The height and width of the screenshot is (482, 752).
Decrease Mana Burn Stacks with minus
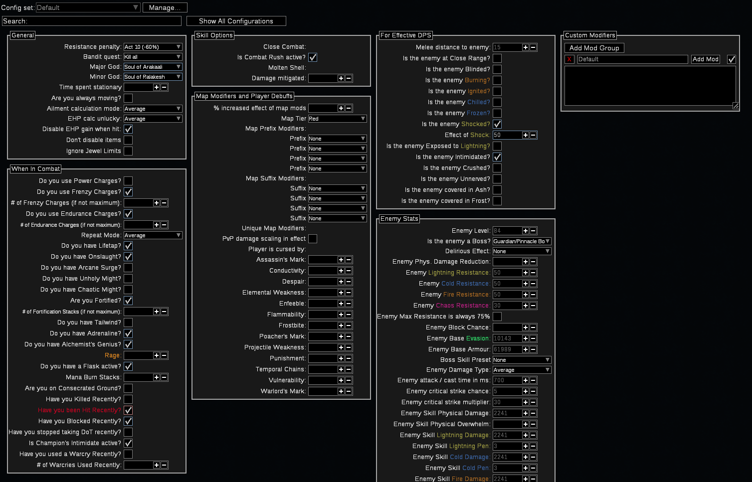click(x=164, y=377)
